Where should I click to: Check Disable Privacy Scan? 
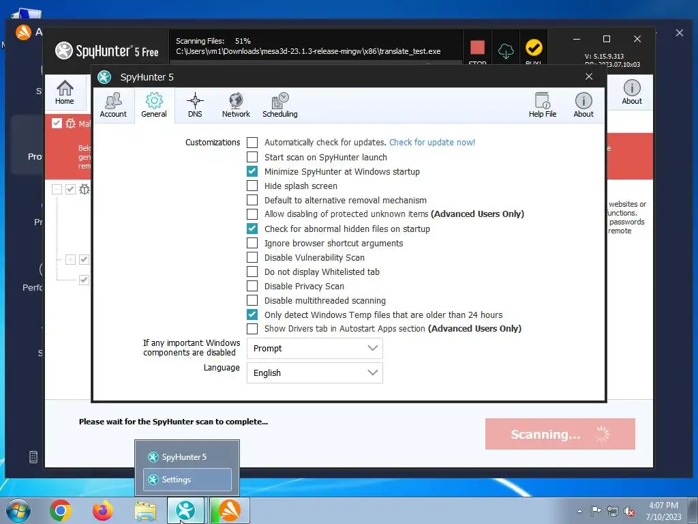[252, 286]
